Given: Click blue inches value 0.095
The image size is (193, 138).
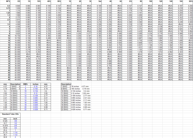Looking at the screenshot, I should pos(36,98).
